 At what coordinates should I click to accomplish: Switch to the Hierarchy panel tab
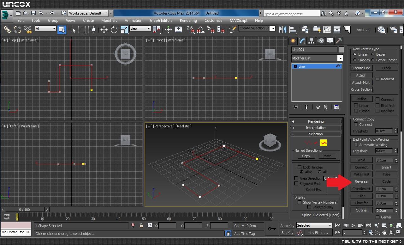[x=311, y=41]
